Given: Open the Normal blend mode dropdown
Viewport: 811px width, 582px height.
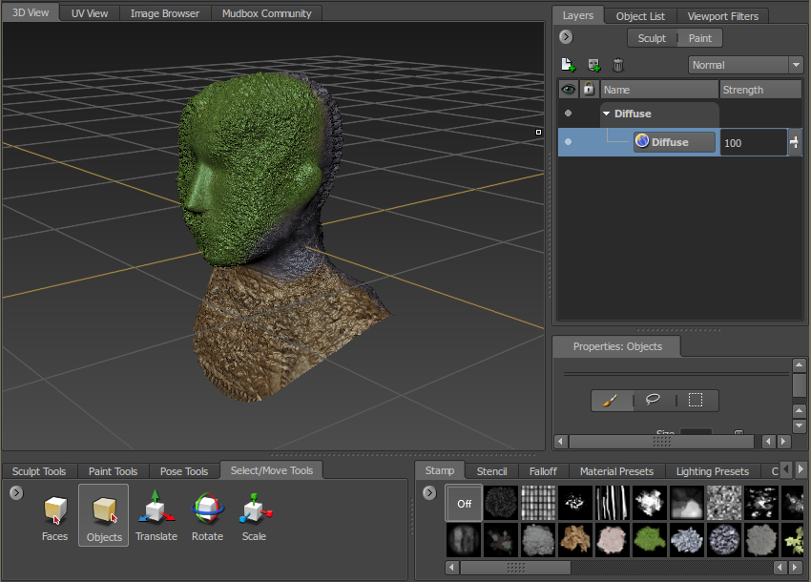Looking at the screenshot, I should [x=798, y=64].
